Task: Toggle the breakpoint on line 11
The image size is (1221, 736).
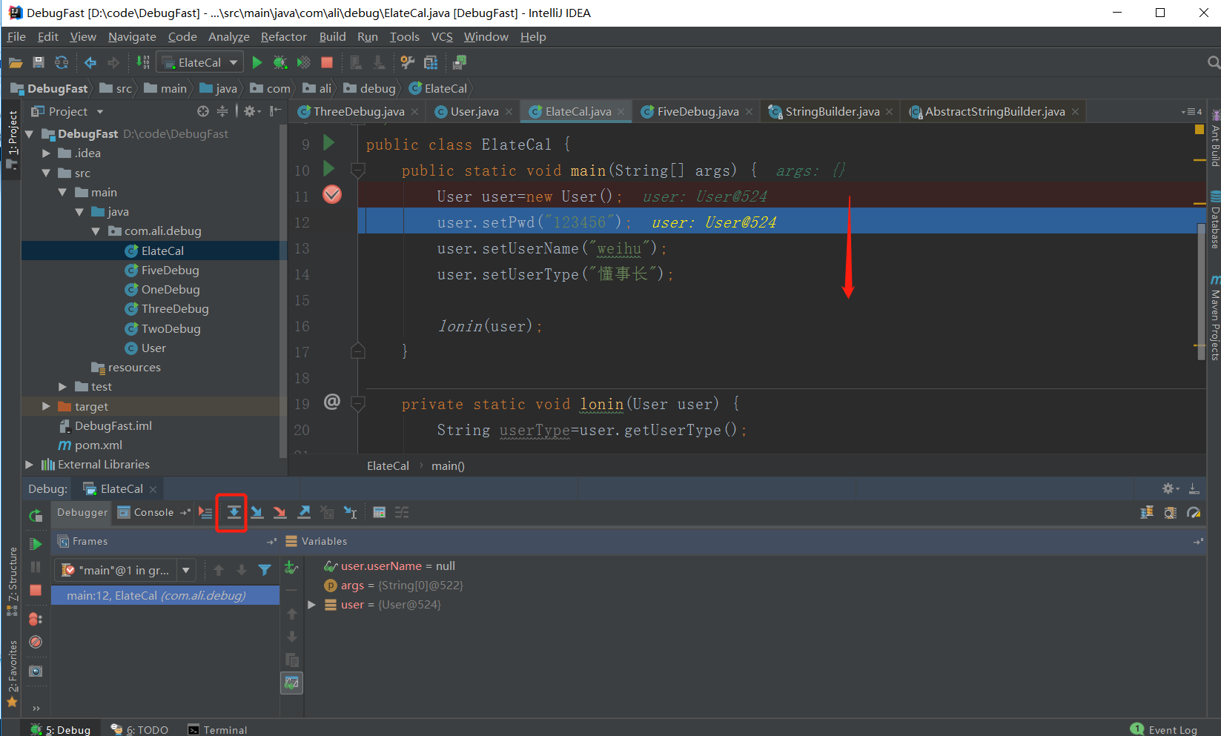Action: [332, 195]
